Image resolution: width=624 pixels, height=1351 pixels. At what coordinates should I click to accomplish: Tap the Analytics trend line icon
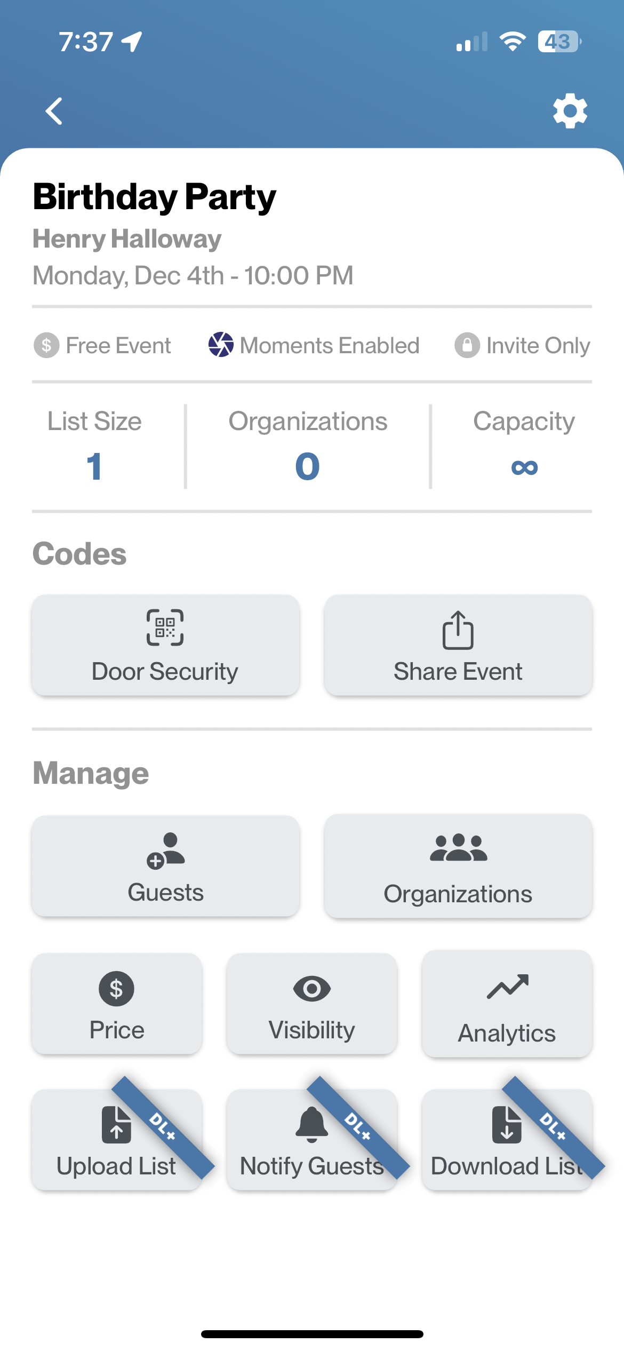coord(507,987)
